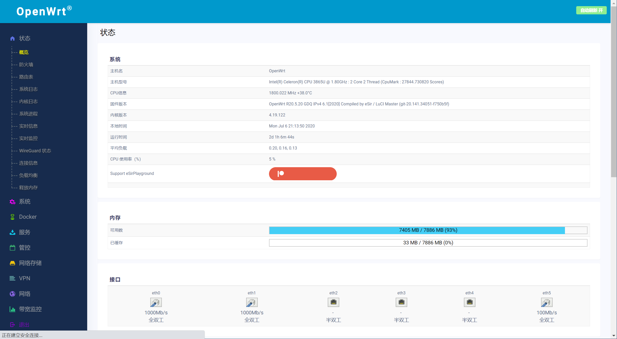Open the 系统日志 system log page
Screen dimensions: 617x339
(x=28, y=89)
